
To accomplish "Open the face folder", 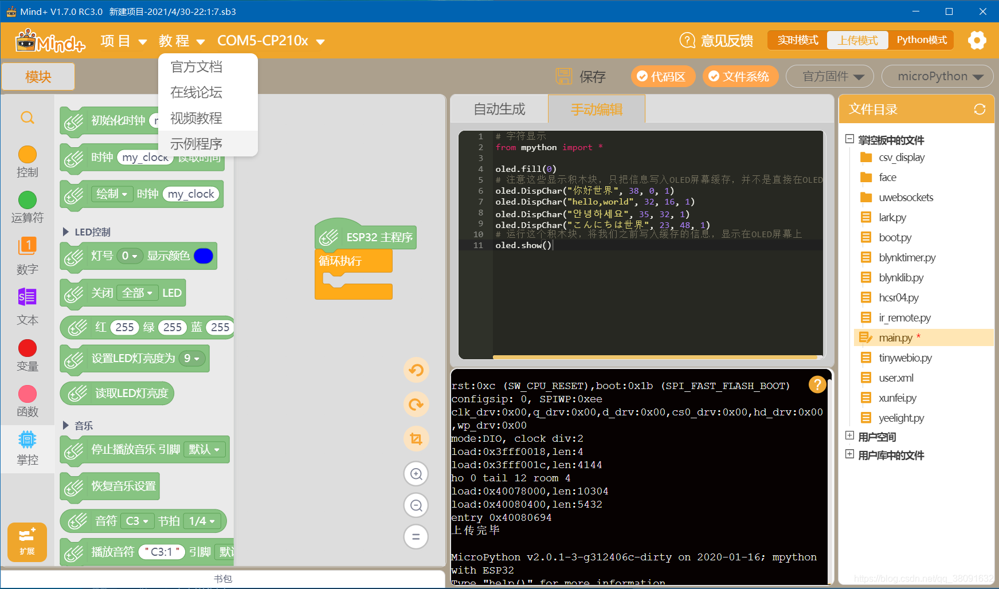I will [x=887, y=178].
